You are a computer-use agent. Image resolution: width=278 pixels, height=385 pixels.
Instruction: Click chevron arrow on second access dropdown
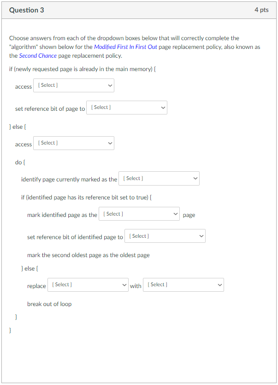click(x=110, y=143)
